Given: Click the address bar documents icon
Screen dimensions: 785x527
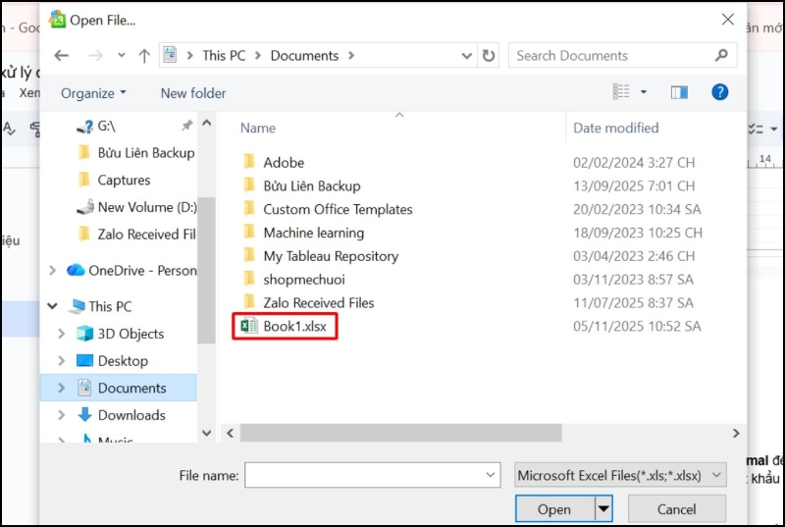Looking at the screenshot, I should (x=170, y=55).
